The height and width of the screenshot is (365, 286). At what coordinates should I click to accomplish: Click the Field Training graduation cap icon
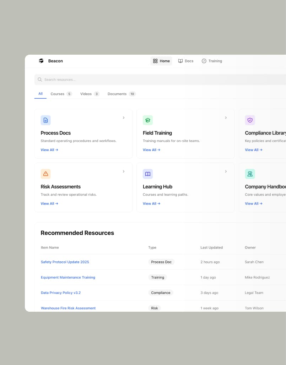click(x=148, y=120)
